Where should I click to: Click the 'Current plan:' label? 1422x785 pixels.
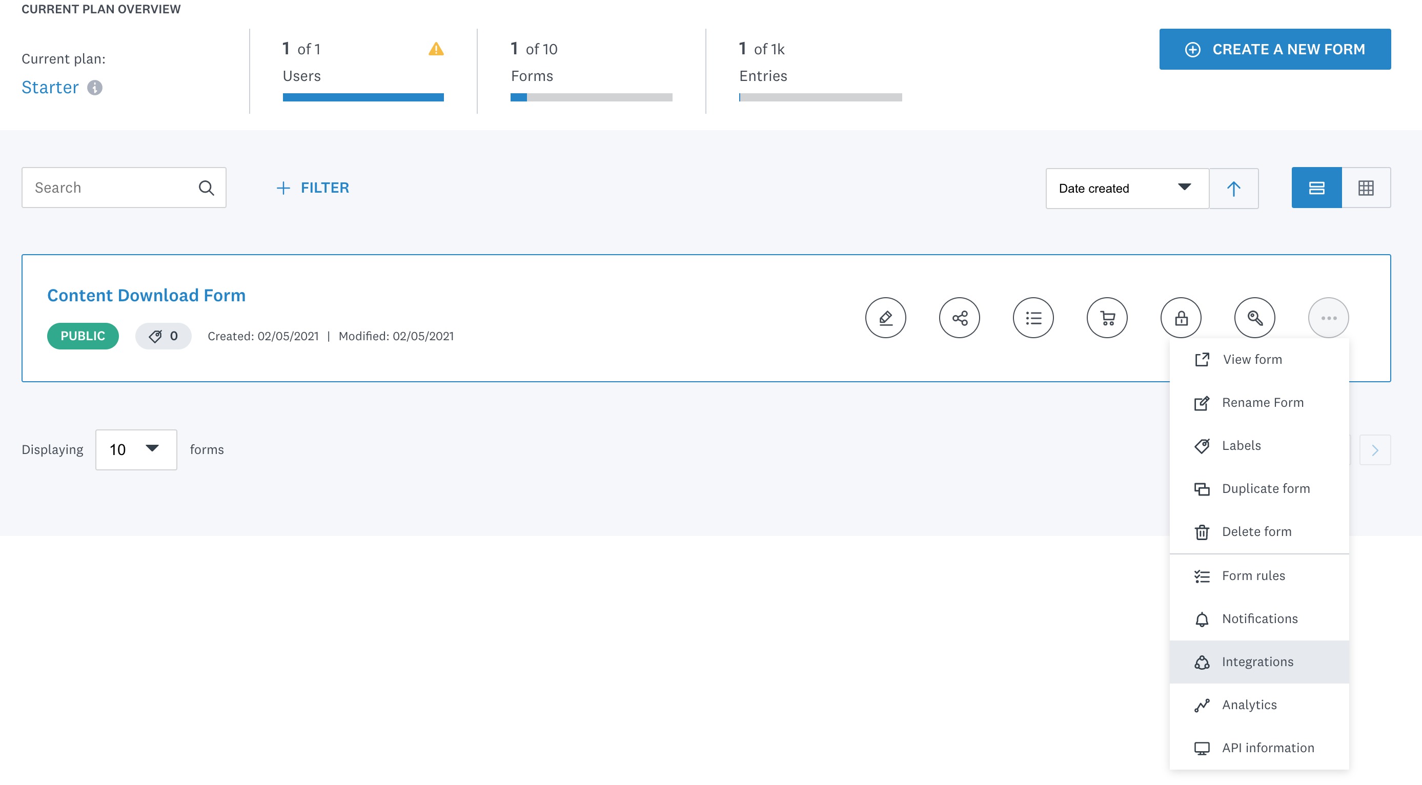pos(64,59)
